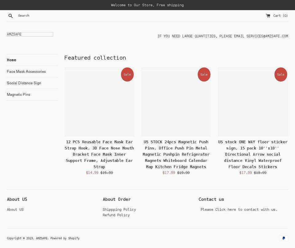Open the shopping cart icon
This screenshot has width=295, height=248.
tap(268, 16)
